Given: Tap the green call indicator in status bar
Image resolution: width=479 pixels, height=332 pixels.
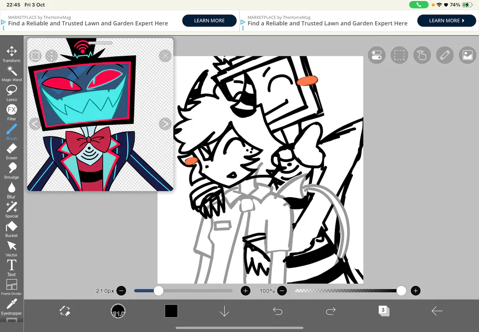Looking at the screenshot, I should click(418, 5).
